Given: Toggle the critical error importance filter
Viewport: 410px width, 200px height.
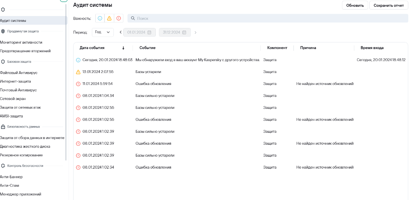Looking at the screenshot, I should 119,18.
